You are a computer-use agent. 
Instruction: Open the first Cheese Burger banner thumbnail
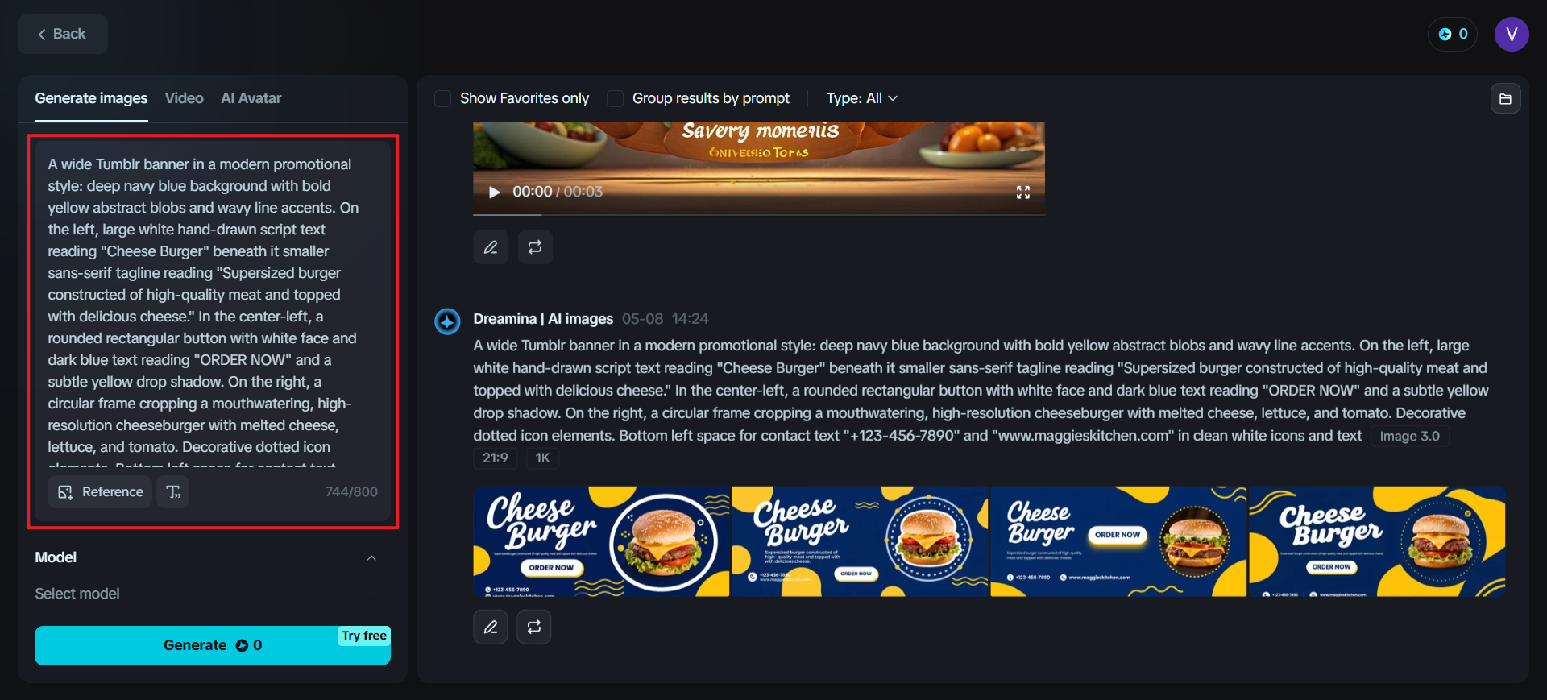[x=601, y=541]
